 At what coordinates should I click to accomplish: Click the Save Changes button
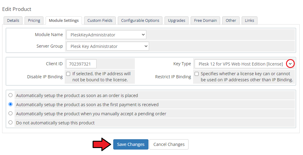[x=131, y=144]
